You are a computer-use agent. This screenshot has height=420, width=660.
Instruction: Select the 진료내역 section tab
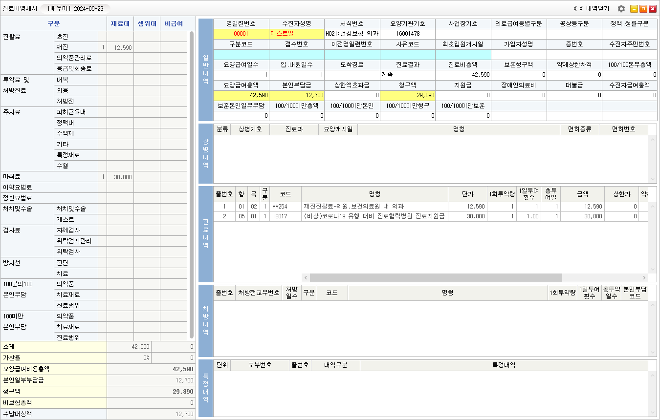206,234
